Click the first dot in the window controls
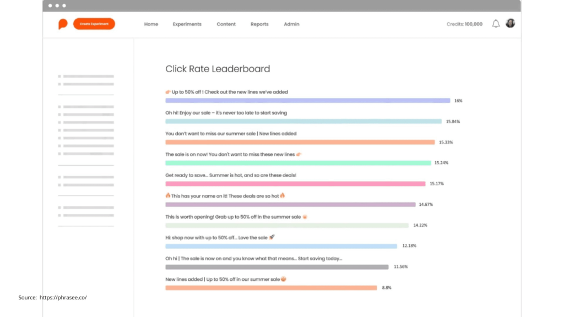Viewport: 564px width, 317px height. click(x=51, y=6)
